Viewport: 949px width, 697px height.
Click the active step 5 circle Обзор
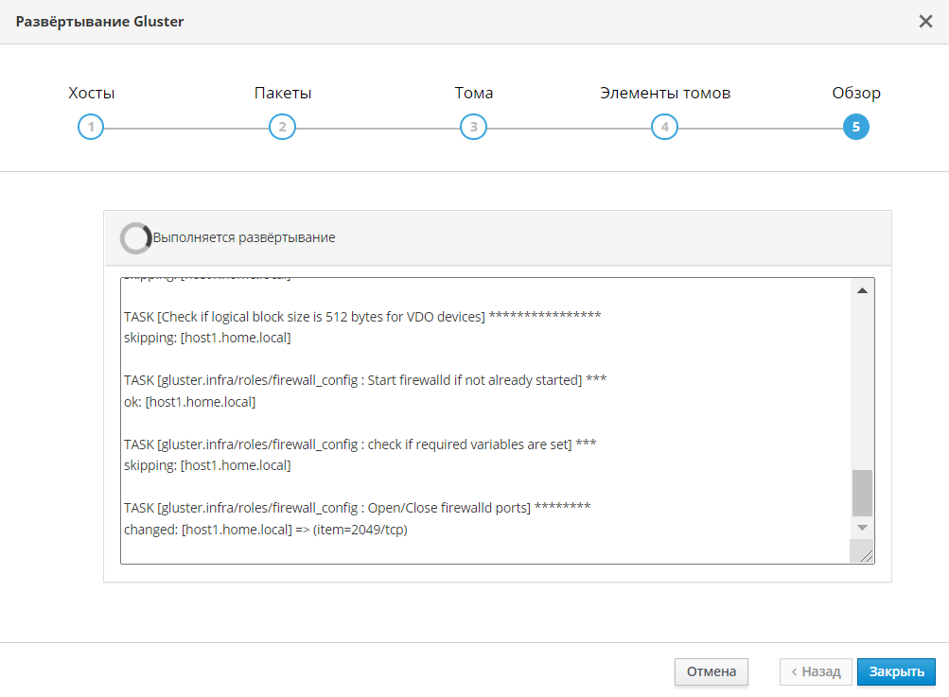click(x=855, y=128)
